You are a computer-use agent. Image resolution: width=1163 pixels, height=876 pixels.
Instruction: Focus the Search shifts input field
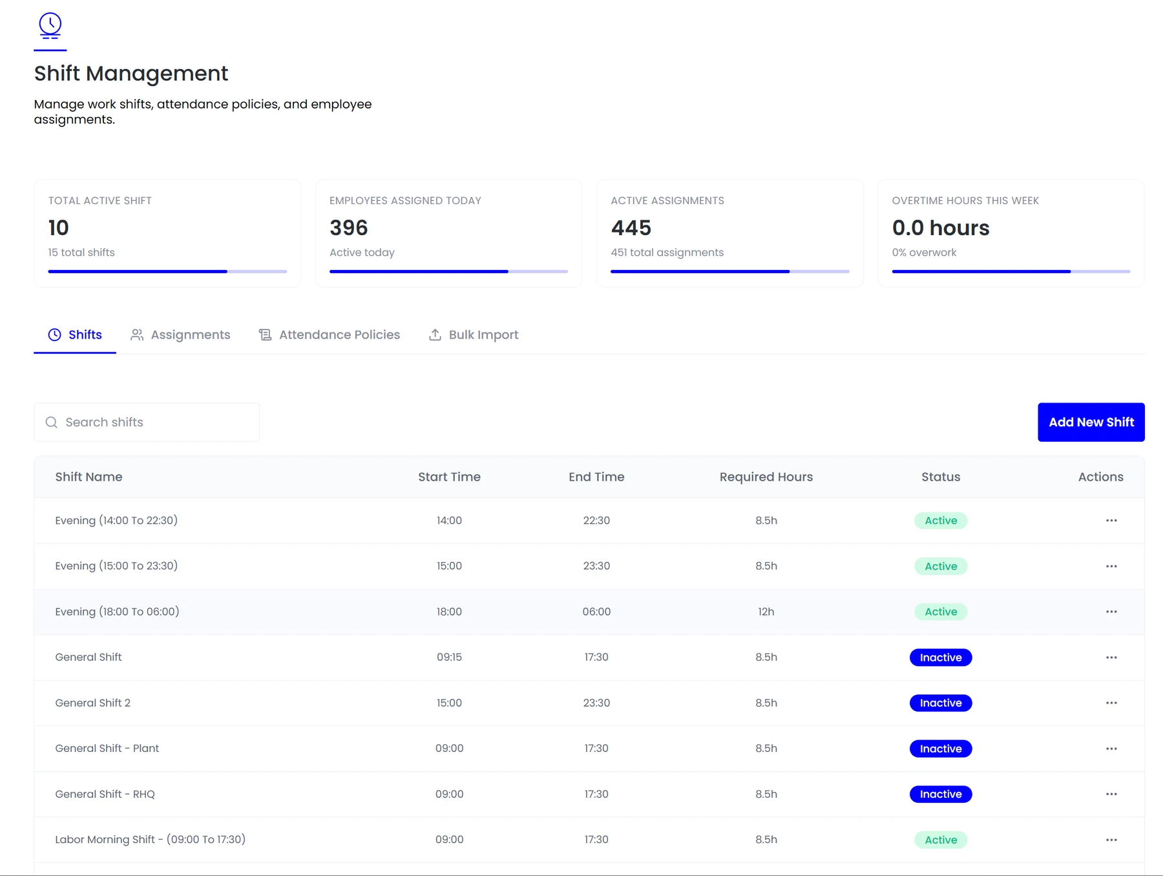tap(147, 422)
